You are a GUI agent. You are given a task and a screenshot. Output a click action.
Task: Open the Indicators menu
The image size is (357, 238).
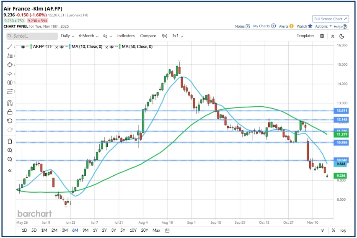coord(126,36)
